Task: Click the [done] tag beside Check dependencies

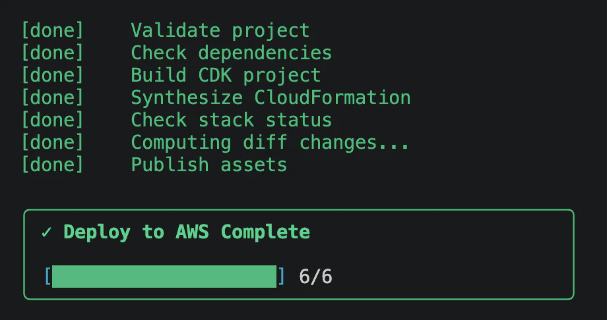Action: pyautogui.click(x=53, y=53)
